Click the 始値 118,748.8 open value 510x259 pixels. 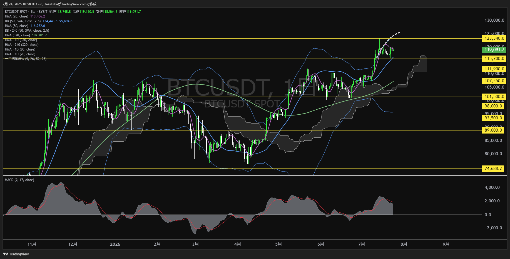60,12
